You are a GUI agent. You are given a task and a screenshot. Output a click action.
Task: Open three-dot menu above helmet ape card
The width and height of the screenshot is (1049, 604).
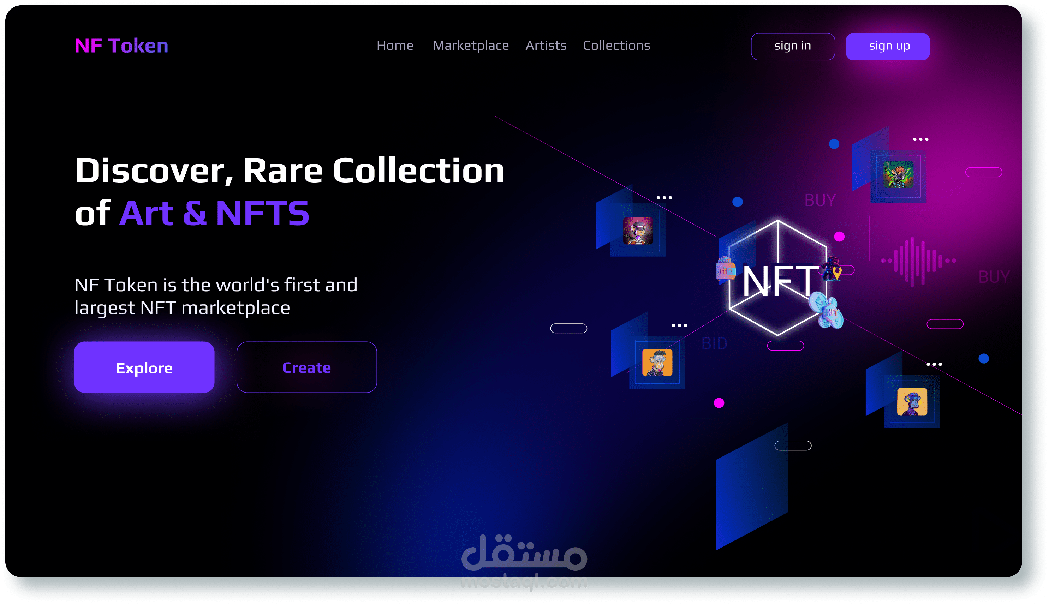(x=664, y=198)
